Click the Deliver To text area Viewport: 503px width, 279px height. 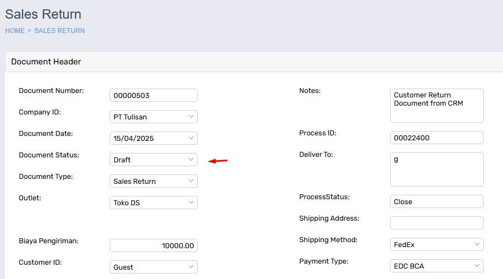[x=436, y=169]
